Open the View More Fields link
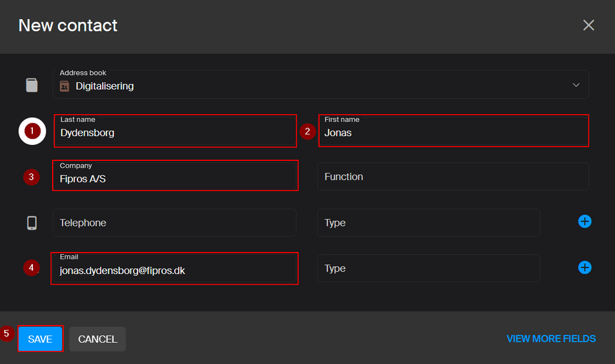This screenshot has width=615, height=364. click(x=551, y=339)
